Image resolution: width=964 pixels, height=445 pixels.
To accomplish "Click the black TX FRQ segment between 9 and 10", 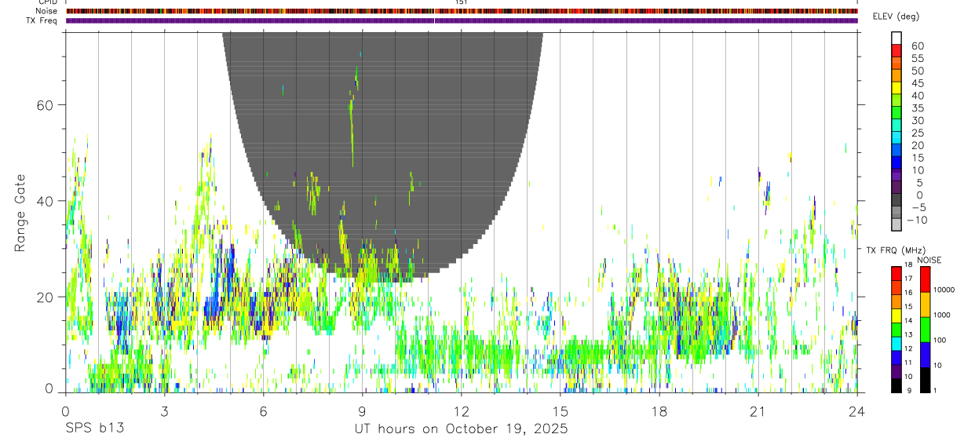I will click(x=896, y=385).
